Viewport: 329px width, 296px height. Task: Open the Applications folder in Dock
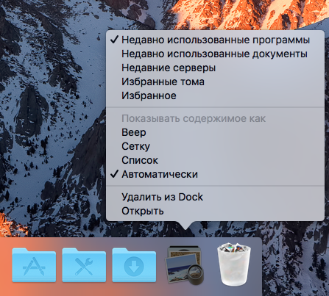[x=34, y=265]
